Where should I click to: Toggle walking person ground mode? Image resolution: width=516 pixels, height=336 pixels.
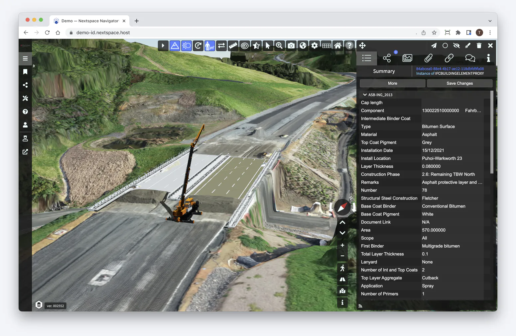(342, 268)
